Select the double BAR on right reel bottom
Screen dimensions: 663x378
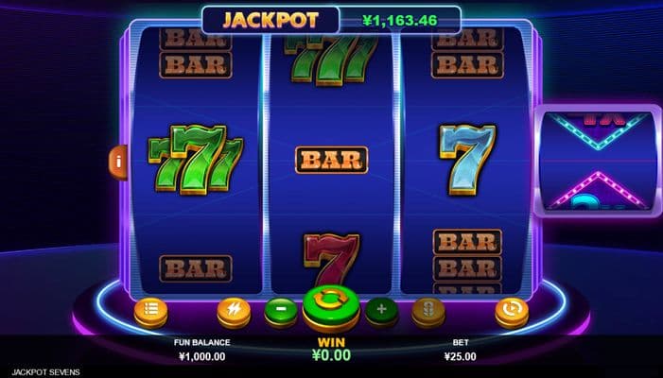(x=467, y=255)
